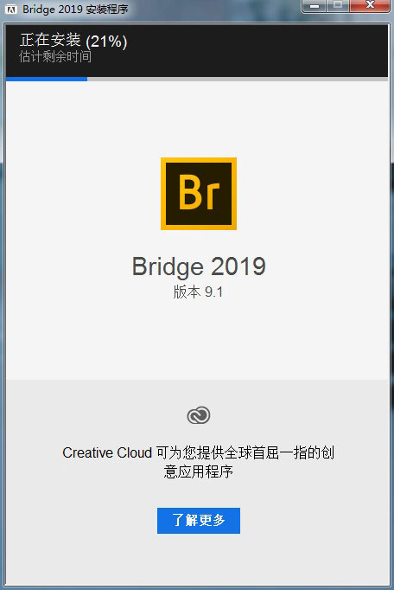394x590 pixels.
Task: Click the Bridge 2019 安装程序 title bar text
Action: click(75, 9)
